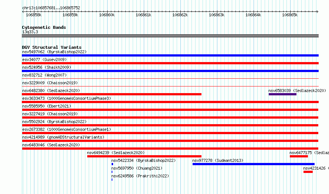This screenshot has height=194, width=329.
Task: Click the DGV Structural Variants track title
Action: click(x=52, y=47)
